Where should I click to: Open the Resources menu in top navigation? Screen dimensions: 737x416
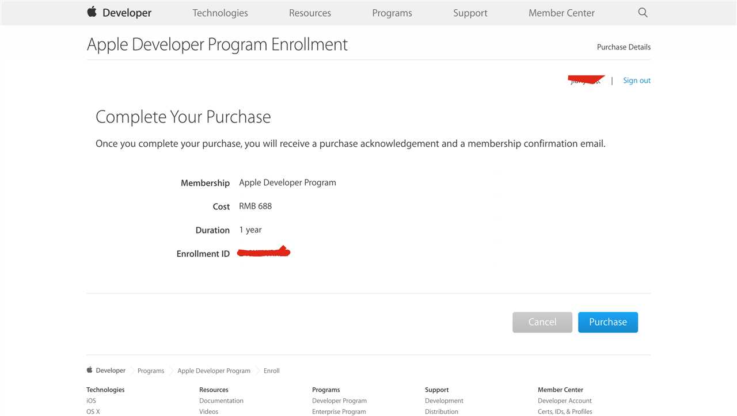pos(310,13)
